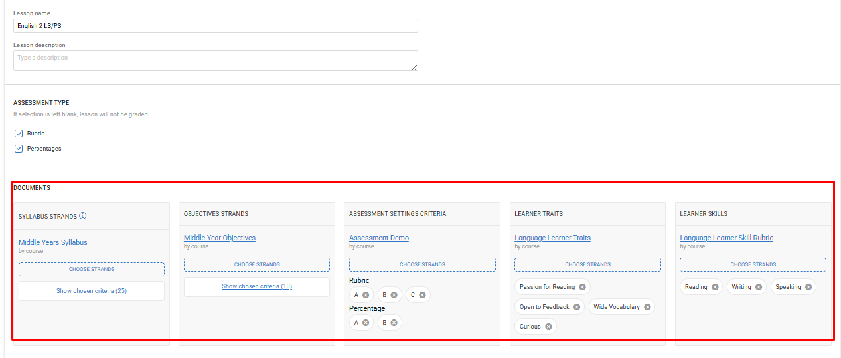The width and height of the screenshot is (841, 358).
Task: Remove the Speaking skill chip
Action: click(808, 287)
